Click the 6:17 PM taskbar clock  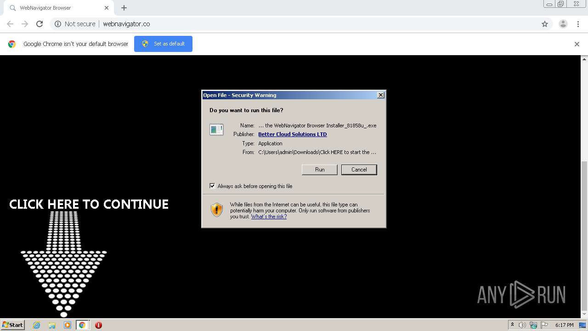pyautogui.click(x=564, y=325)
